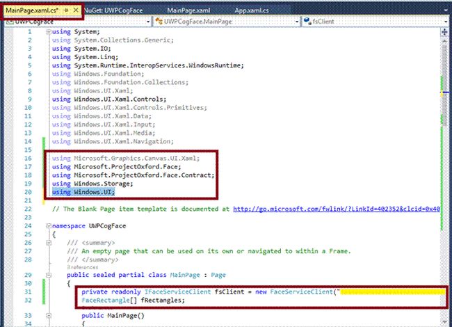Select the MainPage.xaml.cs tab
452x327 pixels.
pyautogui.click(x=32, y=10)
